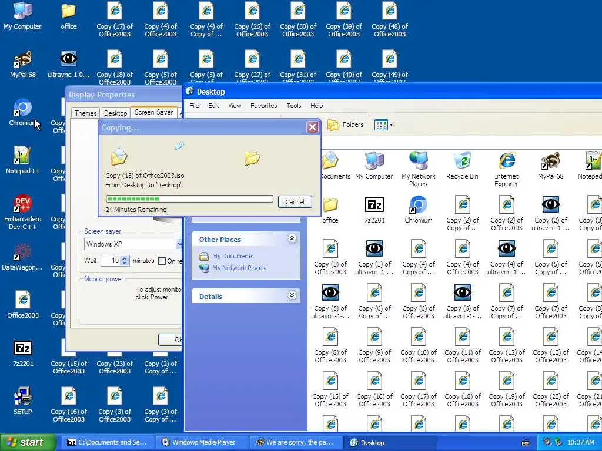Image resolution: width=602 pixels, height=451 pixels.
Task: Open 7-Zip C:\Documents taskbar item
Action: (x=107, y=442)
